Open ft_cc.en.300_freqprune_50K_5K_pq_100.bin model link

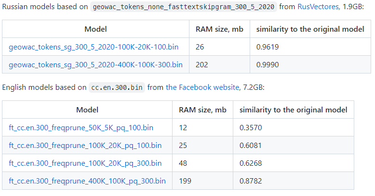coord(81,128)
